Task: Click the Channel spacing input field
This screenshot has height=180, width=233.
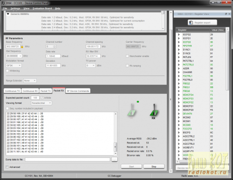Action: (93, 46)
